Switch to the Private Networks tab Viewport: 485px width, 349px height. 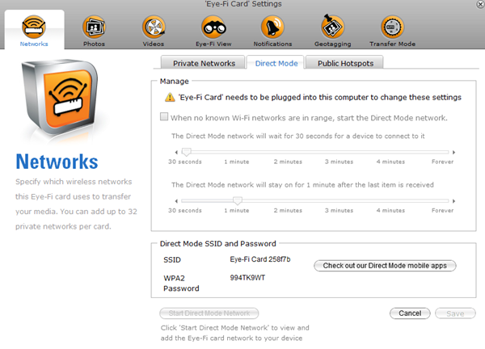pos(203,62)
